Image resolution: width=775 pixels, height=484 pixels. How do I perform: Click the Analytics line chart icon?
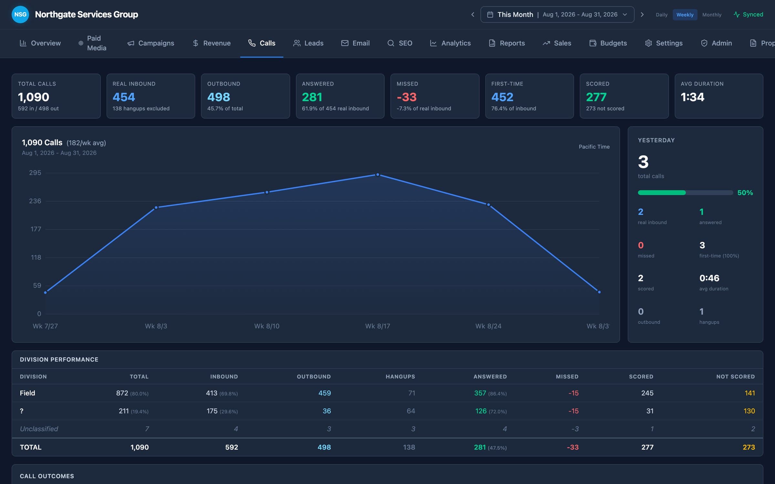coord(433,43)
